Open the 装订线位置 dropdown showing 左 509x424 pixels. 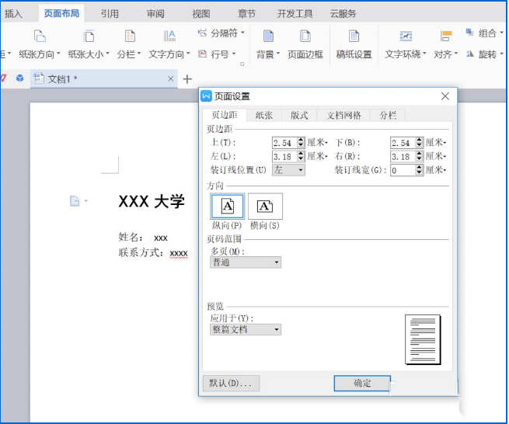pos(289,170)
